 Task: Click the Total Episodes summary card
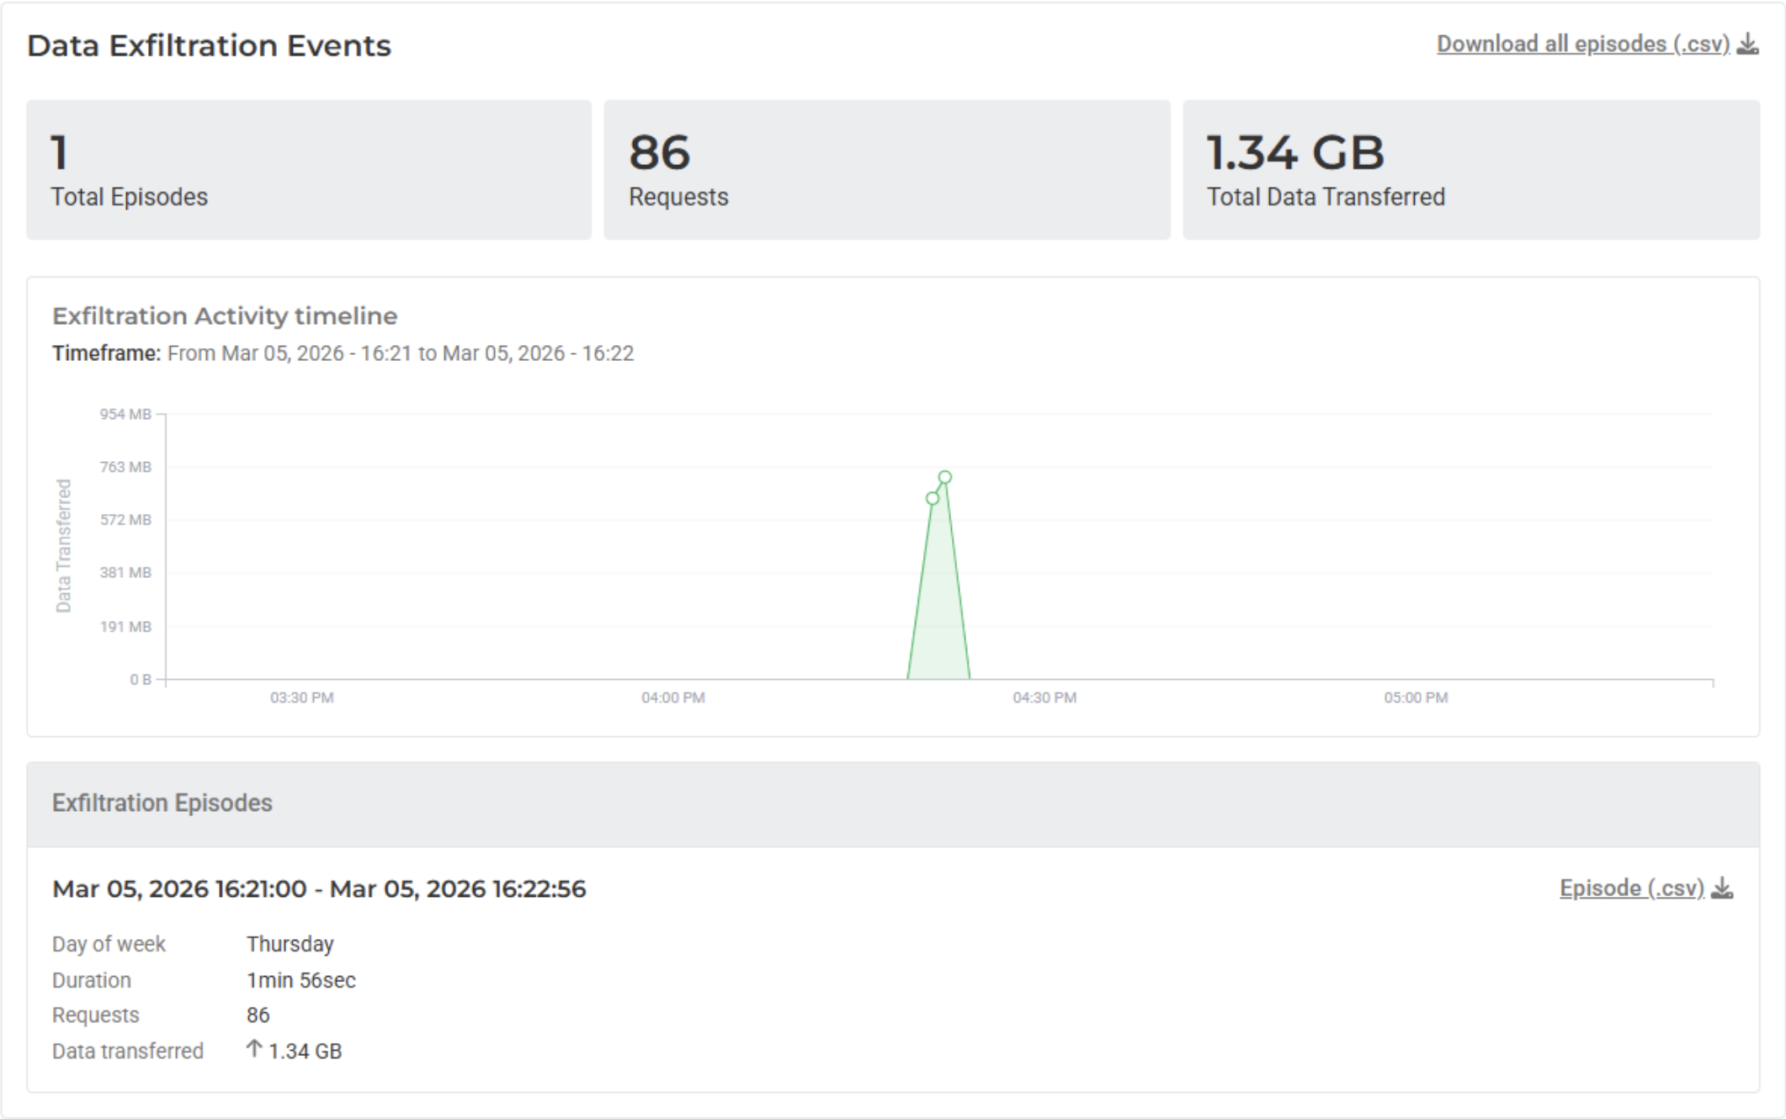tap(309, 170)
